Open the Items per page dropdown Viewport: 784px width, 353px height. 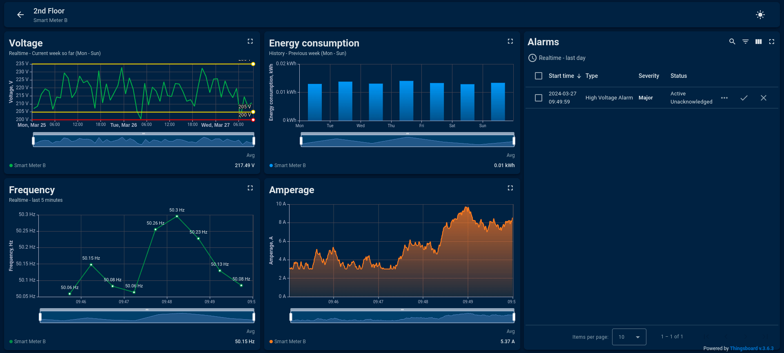(629, 337)
